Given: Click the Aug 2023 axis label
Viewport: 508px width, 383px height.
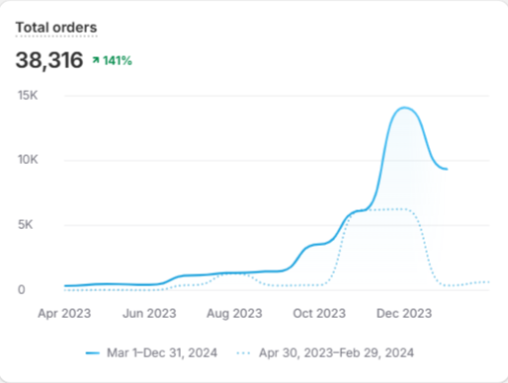Looking at the screenshot, I should [x=234, y=313].
